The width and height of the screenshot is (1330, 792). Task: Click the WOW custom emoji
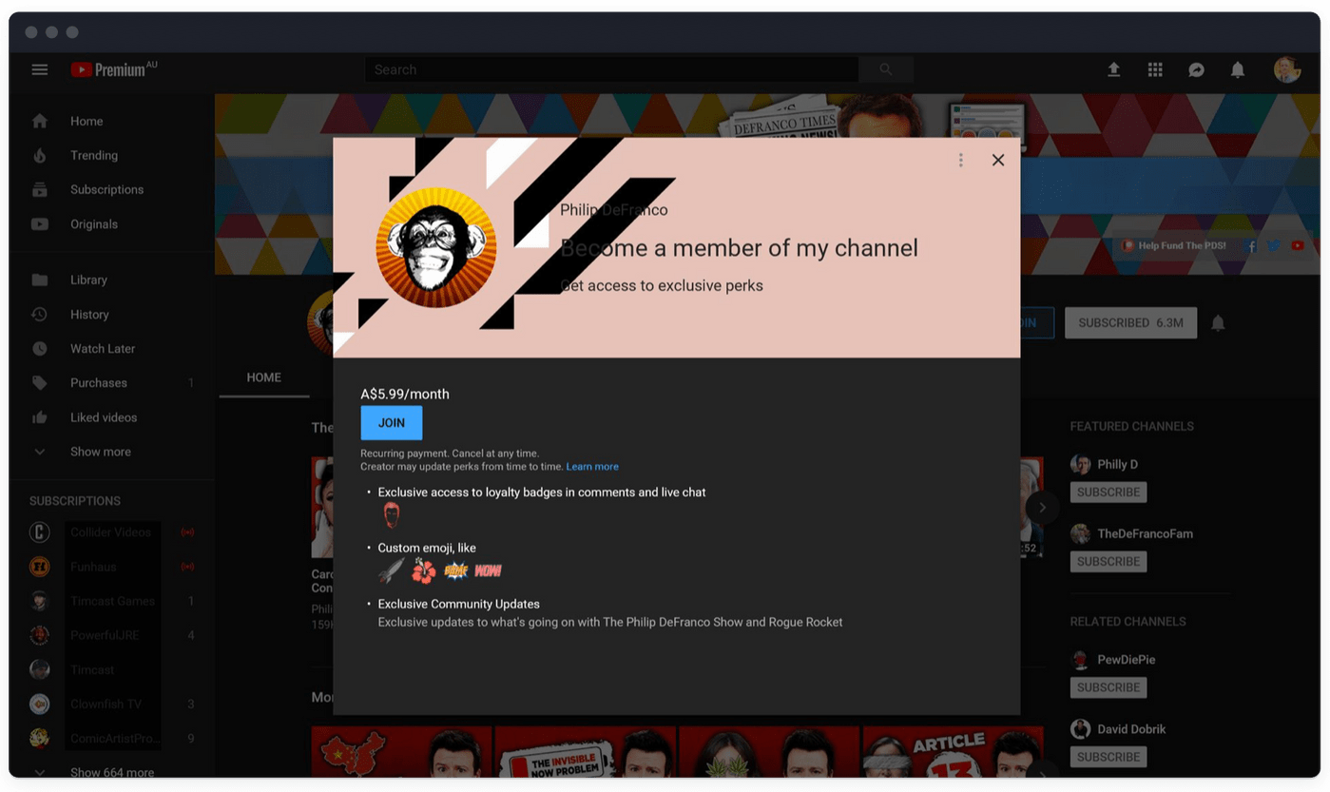(x=489, y=570)
